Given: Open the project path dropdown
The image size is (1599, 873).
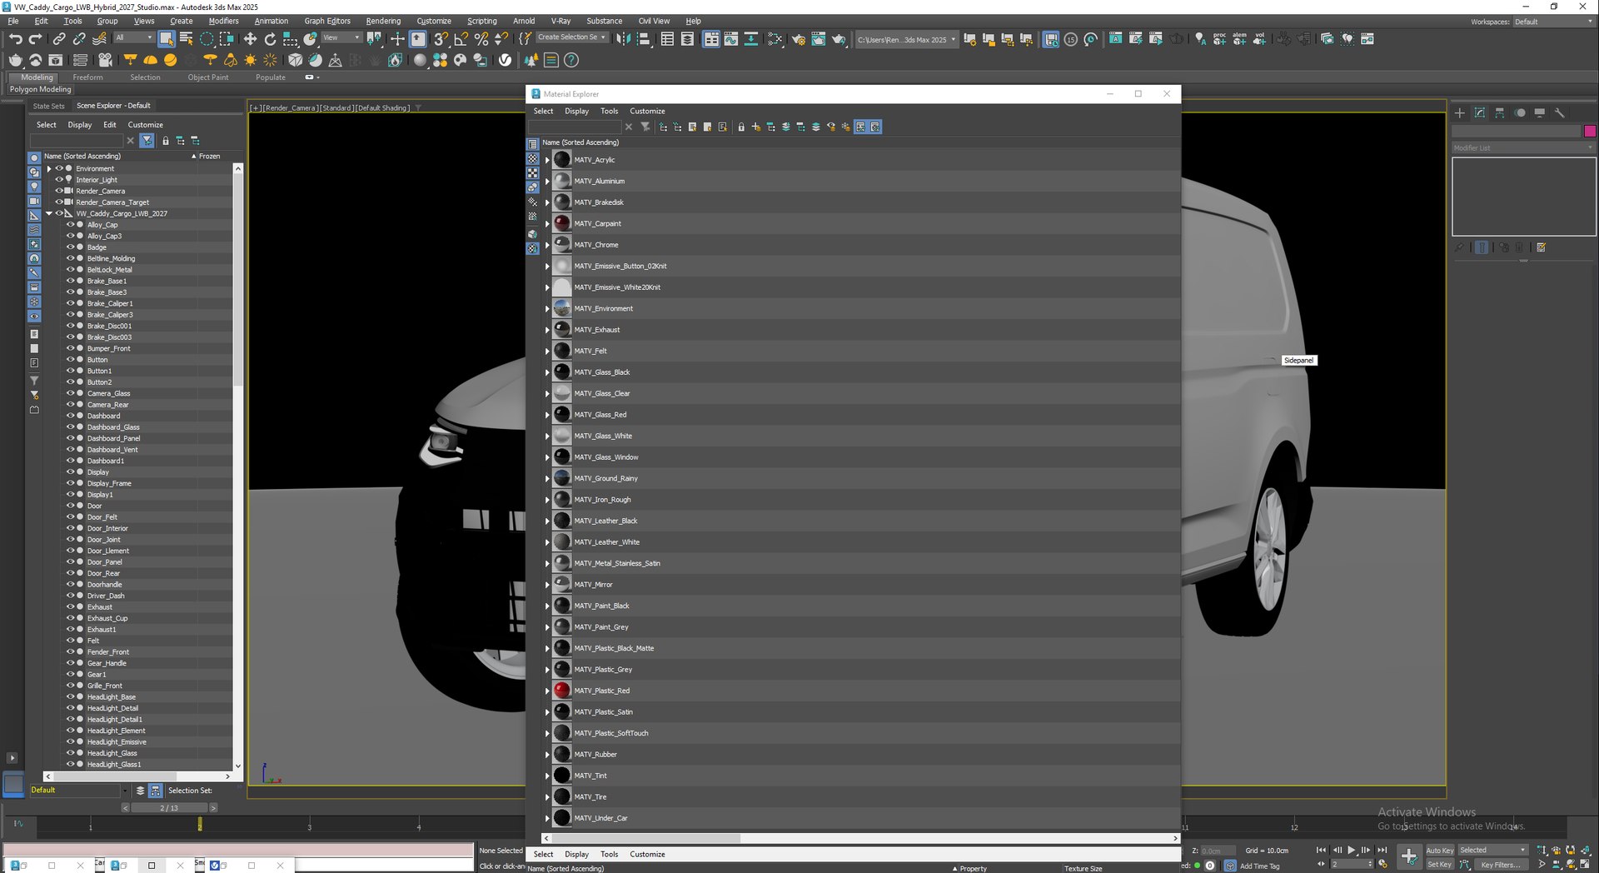Looking at the screenshot, I should pos(906,39).
